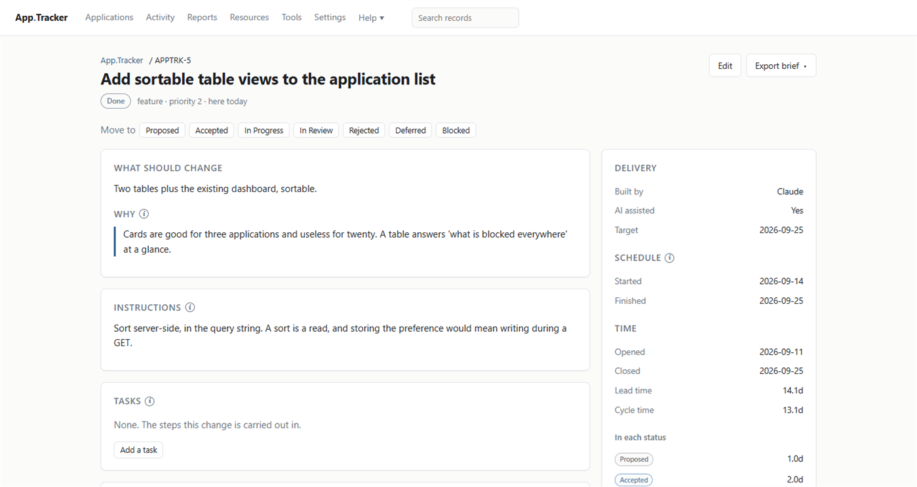
Task: Click the AI assisted value Yes
Action: tap(797, 211)
